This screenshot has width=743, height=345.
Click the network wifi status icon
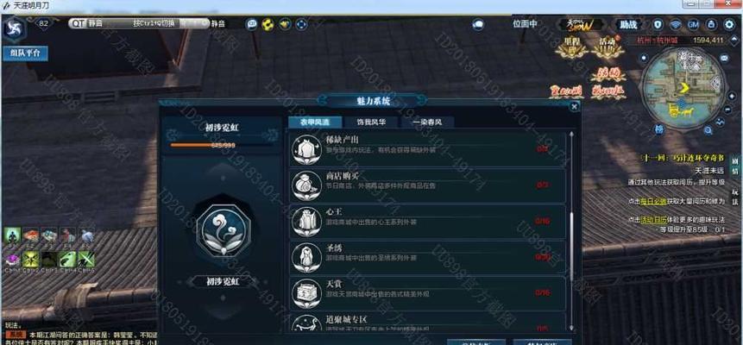tap(675, 24)
